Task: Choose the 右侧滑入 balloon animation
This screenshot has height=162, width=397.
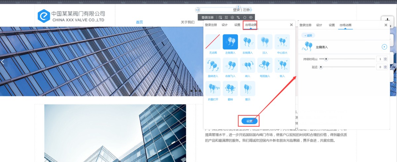Action: pos(247,42)
